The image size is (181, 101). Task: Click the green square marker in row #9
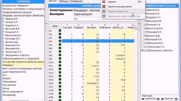[60, 58]
